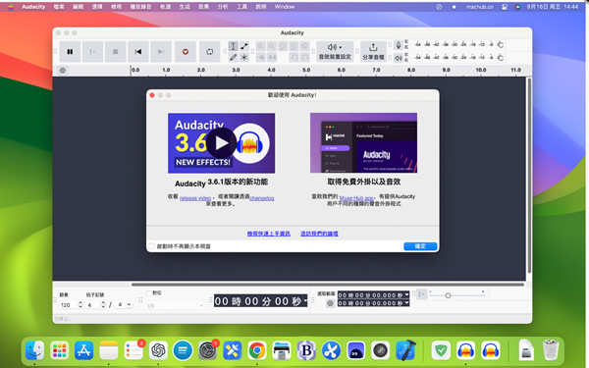Click the tempo stepper arrows
589x368 pixels.
80,305
